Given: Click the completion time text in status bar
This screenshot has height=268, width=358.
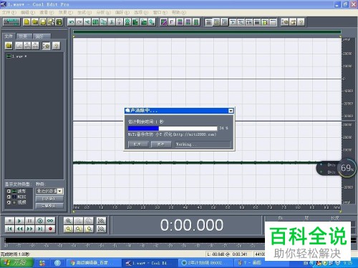Looking at the screenshot, I should tap(15, 254).
